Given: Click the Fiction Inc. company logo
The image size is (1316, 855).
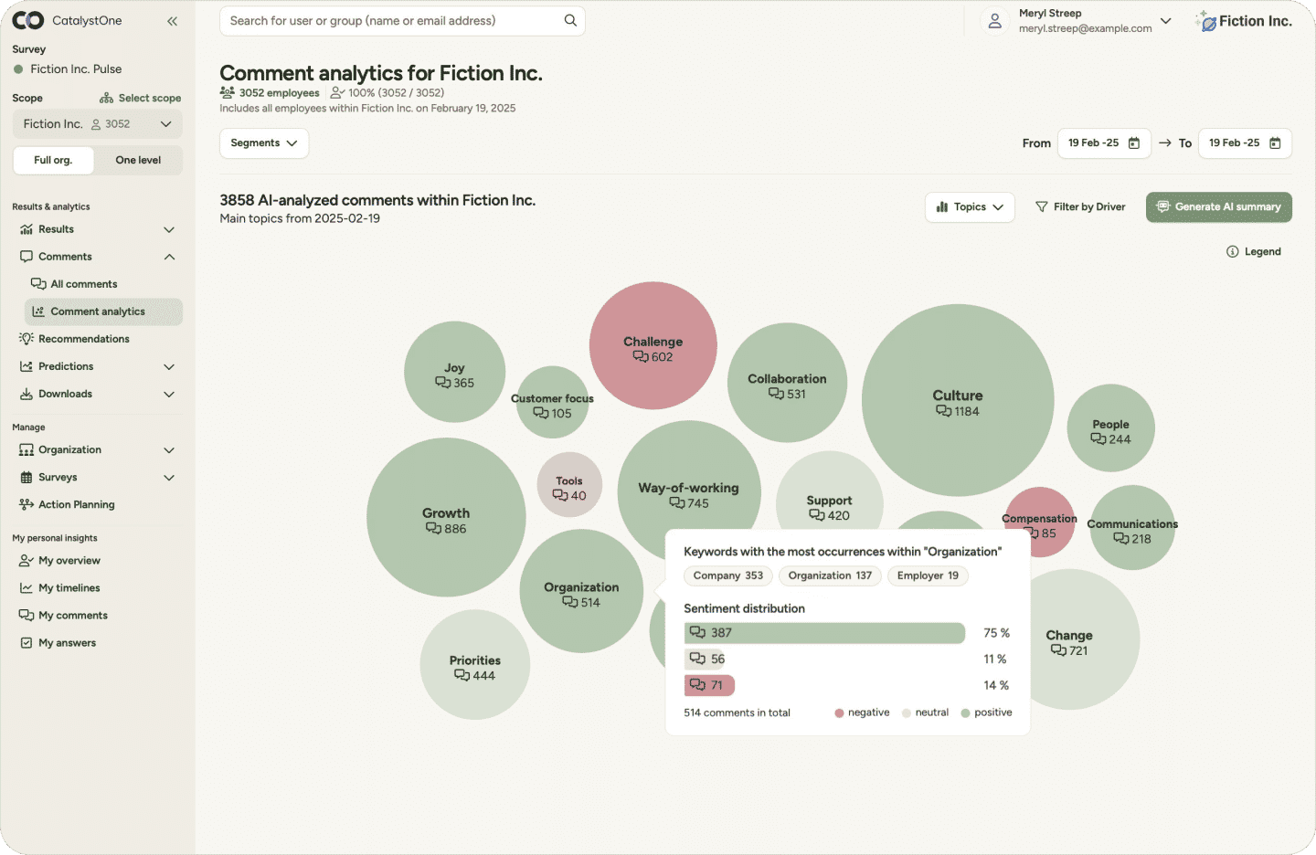Looking at the screenshot, I should pos(1244,21).
